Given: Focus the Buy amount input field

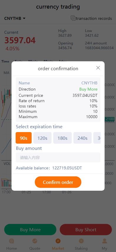Looking at the screenshot, I should [x=58, y=157].
